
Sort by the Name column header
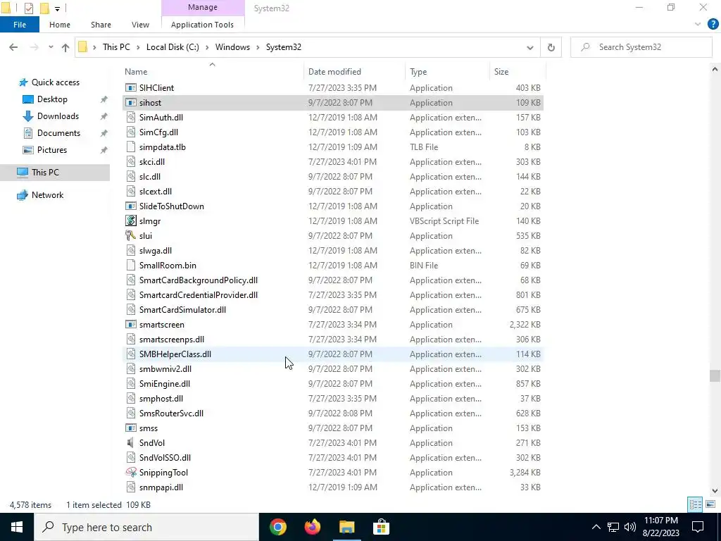[x=213, y=72]
